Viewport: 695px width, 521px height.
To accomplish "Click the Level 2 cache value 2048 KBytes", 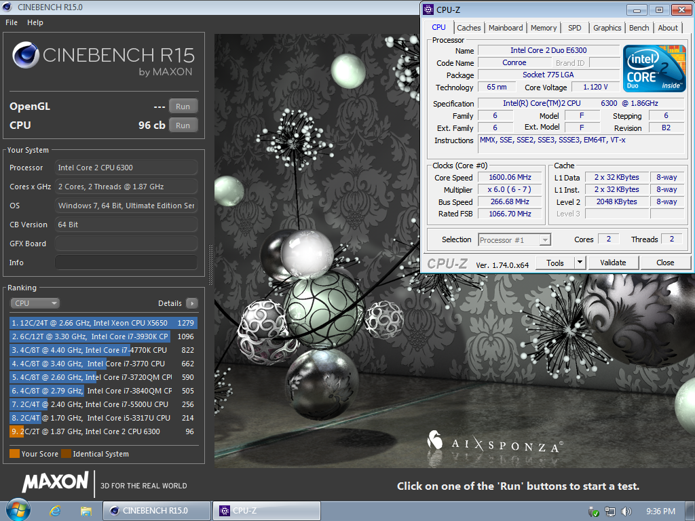I will pyautogui.click(x=616, y=201).
